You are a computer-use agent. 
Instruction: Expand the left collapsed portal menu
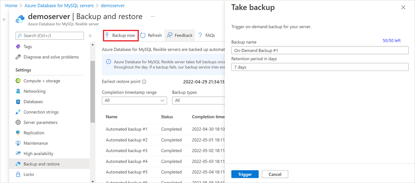[x=4, y=19]
